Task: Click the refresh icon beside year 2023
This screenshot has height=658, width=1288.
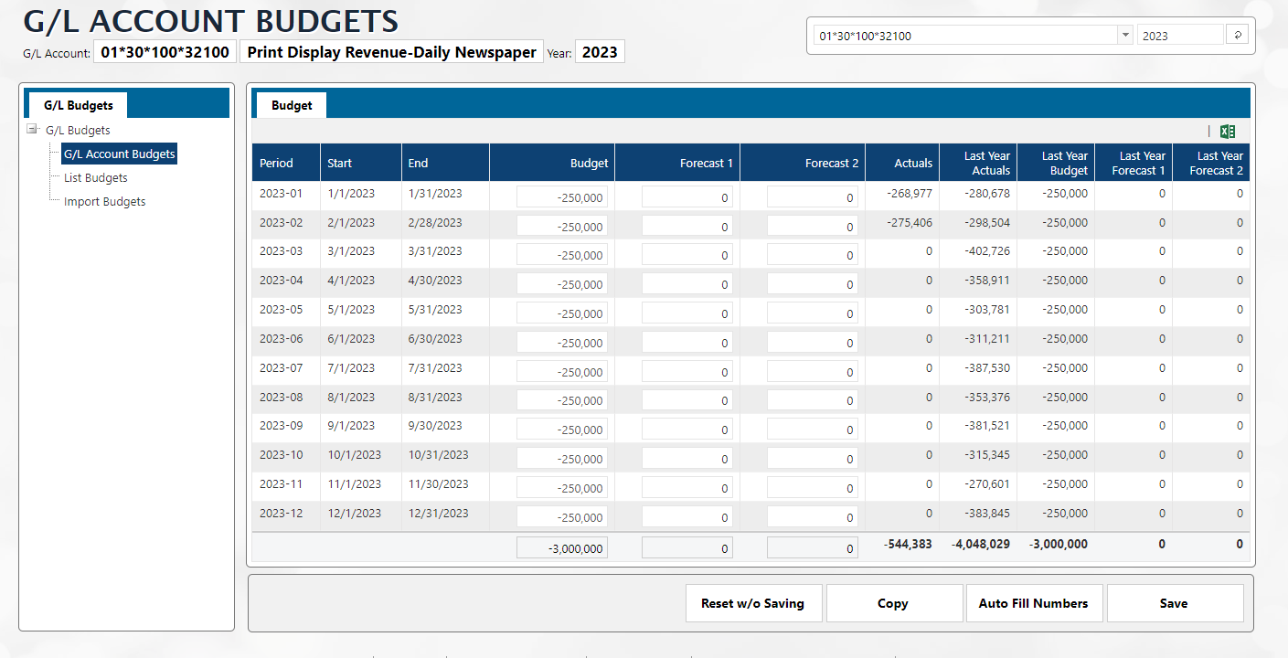Action: tap(1239, 36)
